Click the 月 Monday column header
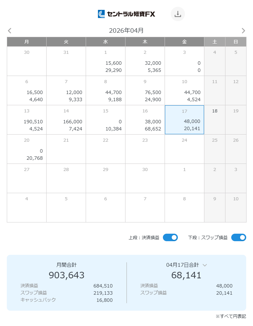The width and height of the screenshot is (253, 326). [27, 42]
